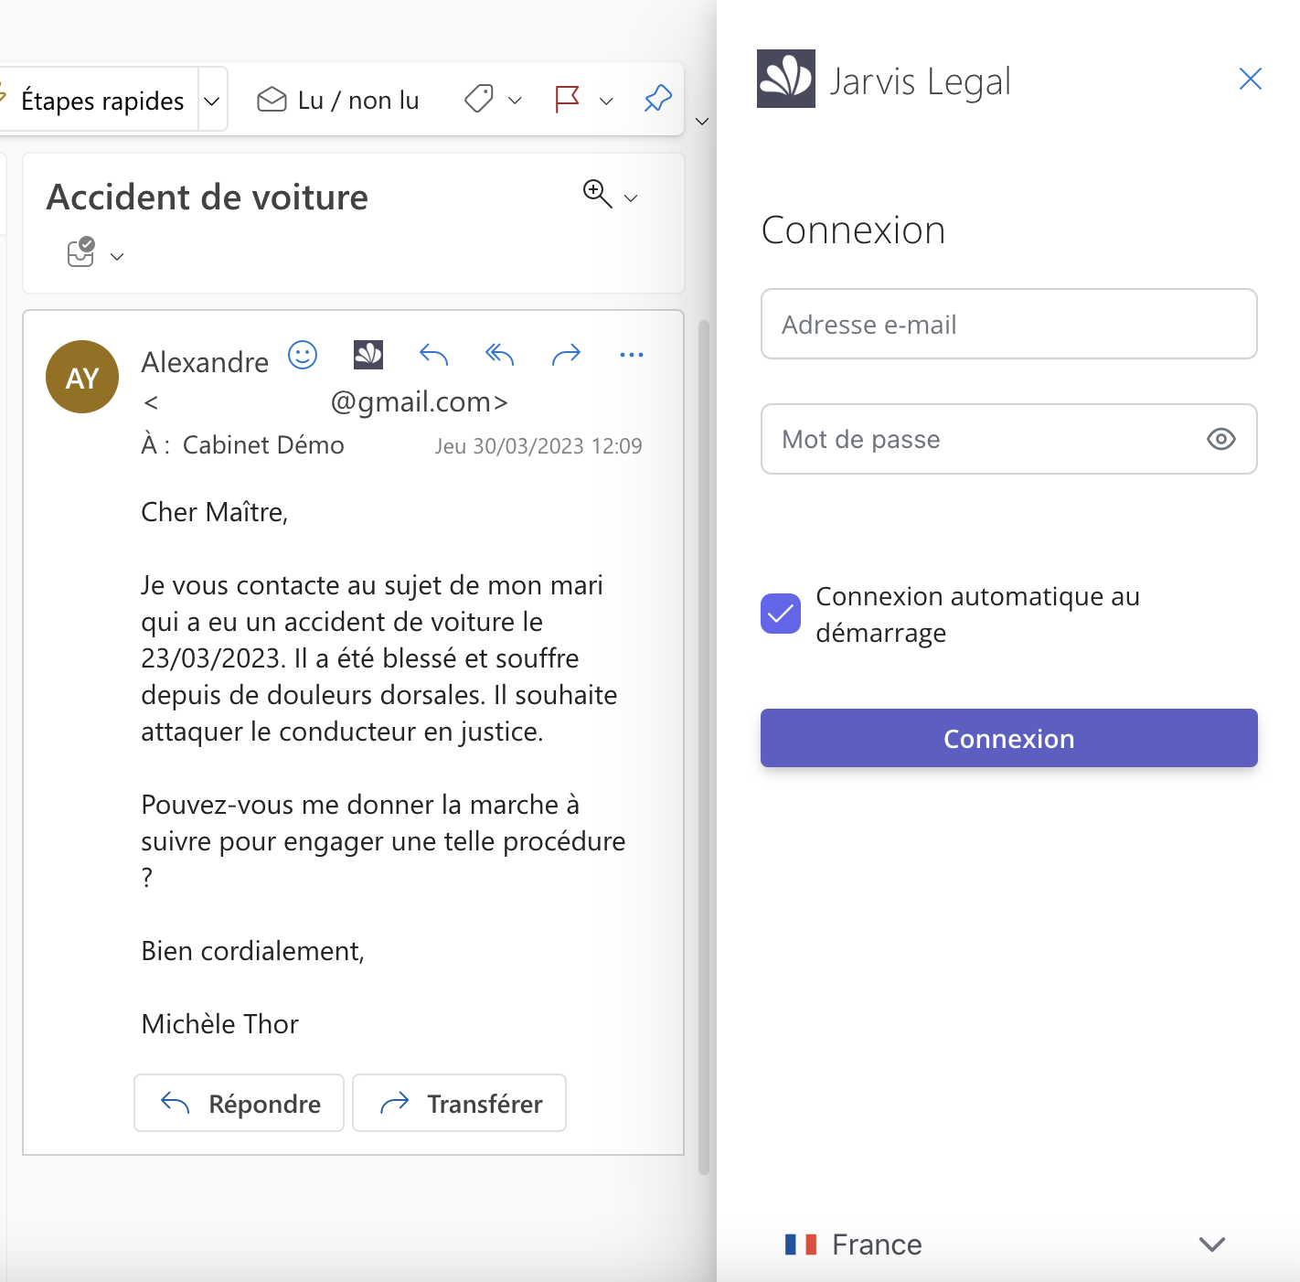Open zoom options dropdown arrow
The height and width of the screenshot is (1282, 1300).
pyautogui.click(x=631, y=198)
